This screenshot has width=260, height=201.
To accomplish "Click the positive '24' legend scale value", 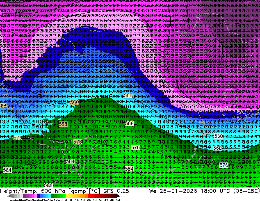I will [x=89, y=200].
